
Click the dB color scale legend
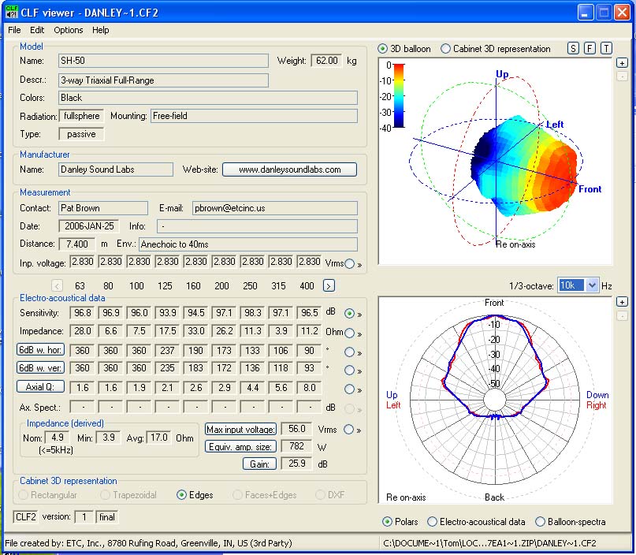click(x=399, y=95)
